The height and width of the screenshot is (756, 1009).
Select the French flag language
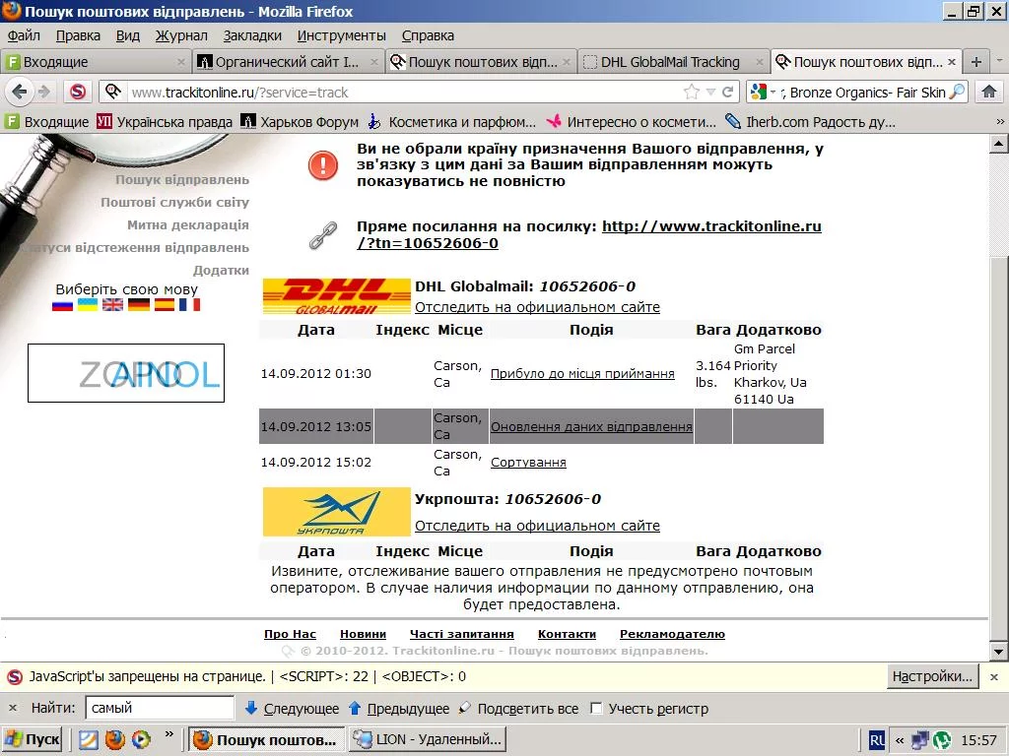pos(189,305)
